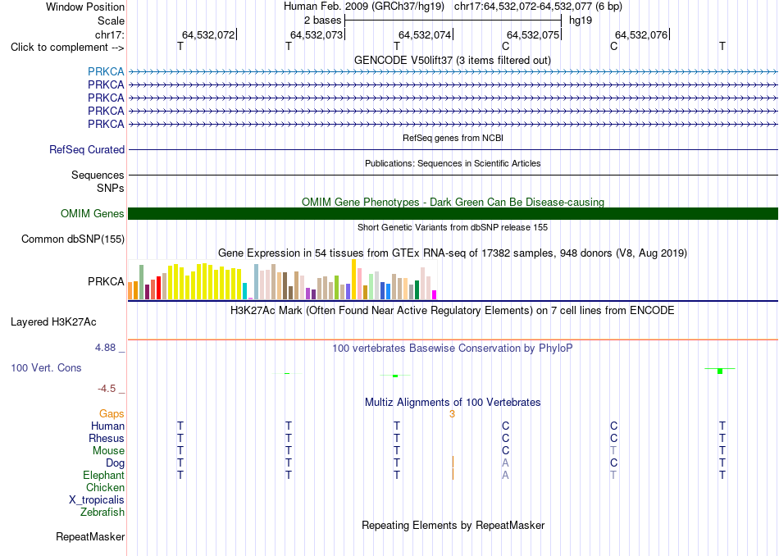Click 'Publications: Sequences in Scientific Articles' title
Screen dimensions: 779x556
click(x=453, y=163)
